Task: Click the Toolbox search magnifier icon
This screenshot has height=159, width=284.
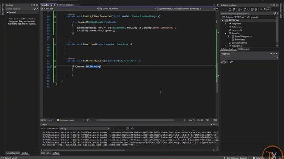Action: click(x=35, y=9)
